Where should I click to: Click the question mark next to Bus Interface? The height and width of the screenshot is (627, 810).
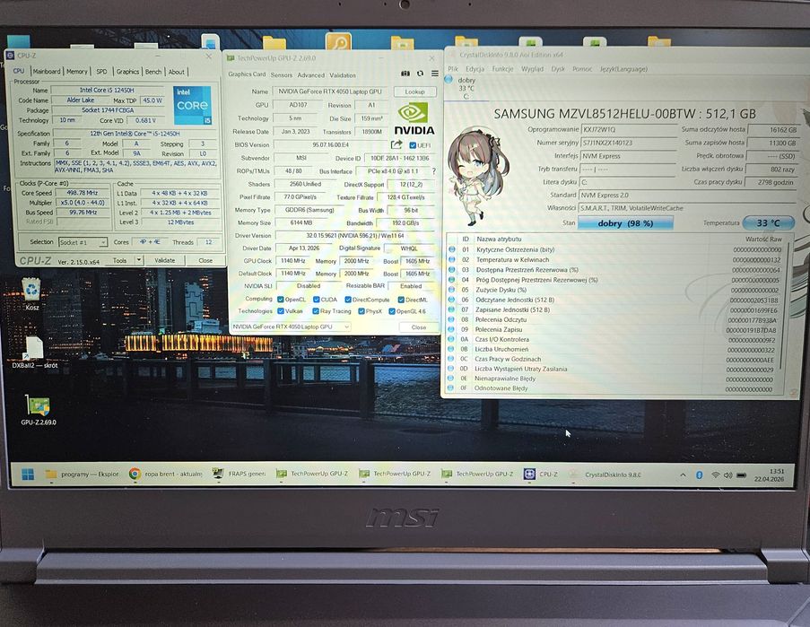coord(433,171)
